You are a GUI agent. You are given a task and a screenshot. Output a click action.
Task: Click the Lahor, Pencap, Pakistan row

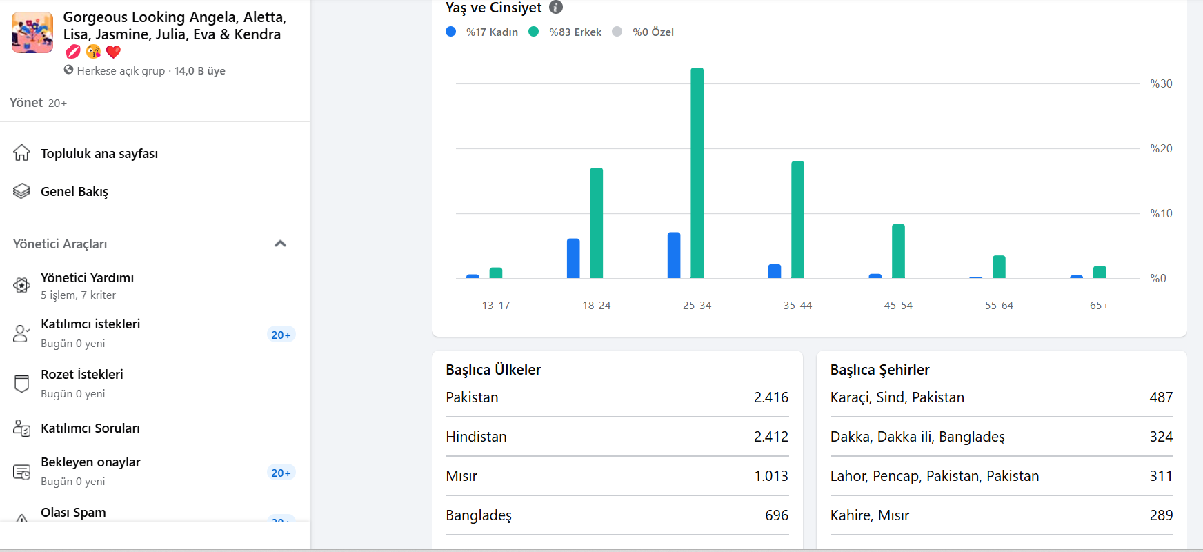[1002, 476]
